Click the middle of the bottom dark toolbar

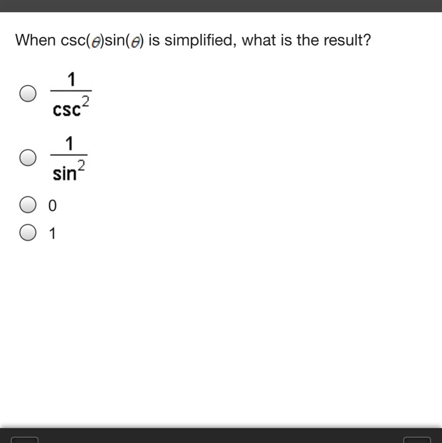pyautogui.click(x=221, y=435)
